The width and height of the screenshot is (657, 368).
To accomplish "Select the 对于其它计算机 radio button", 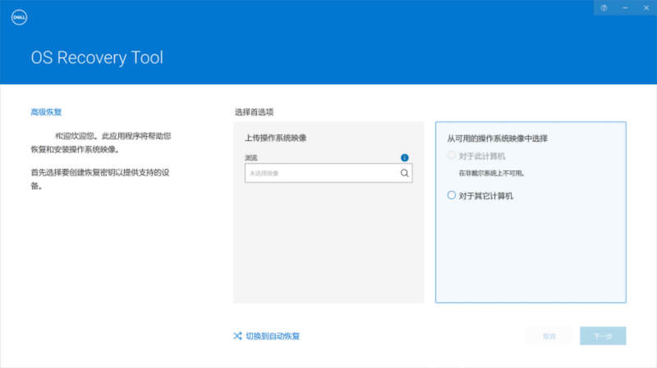I will (x=451, y=195).
